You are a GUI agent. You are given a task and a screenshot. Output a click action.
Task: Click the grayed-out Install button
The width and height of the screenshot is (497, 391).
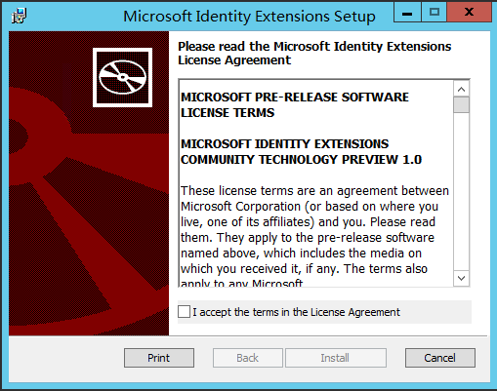click(336, 358)
